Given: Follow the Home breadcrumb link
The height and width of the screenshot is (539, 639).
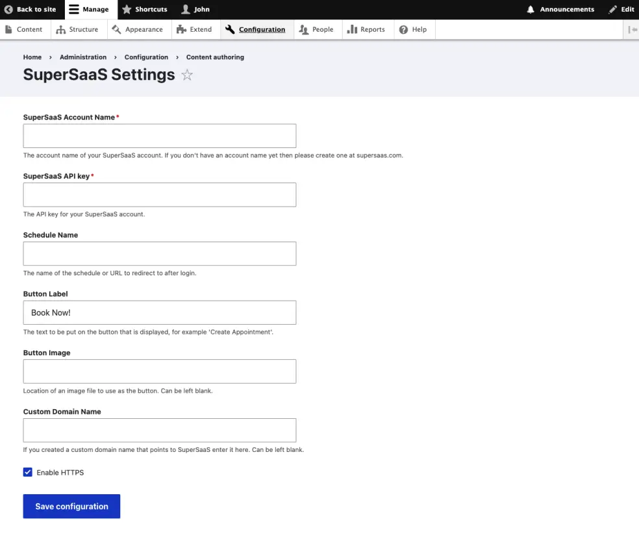Looking at the screenshot, I should pyautogui.click(x=32, y=57).
